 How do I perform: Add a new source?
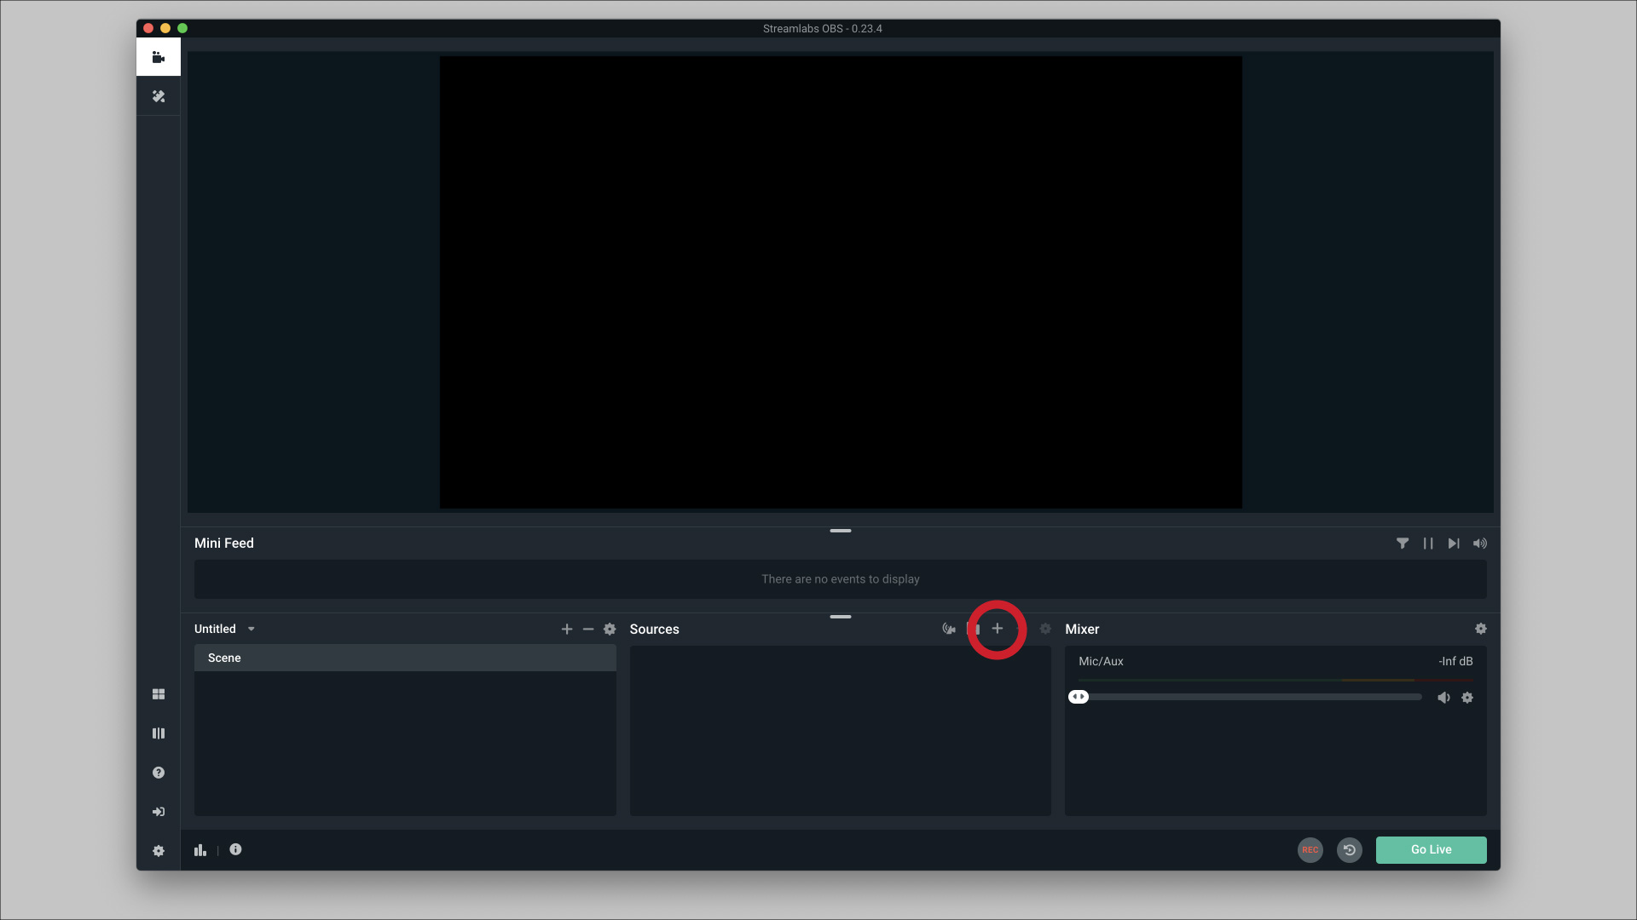(998, 629)
